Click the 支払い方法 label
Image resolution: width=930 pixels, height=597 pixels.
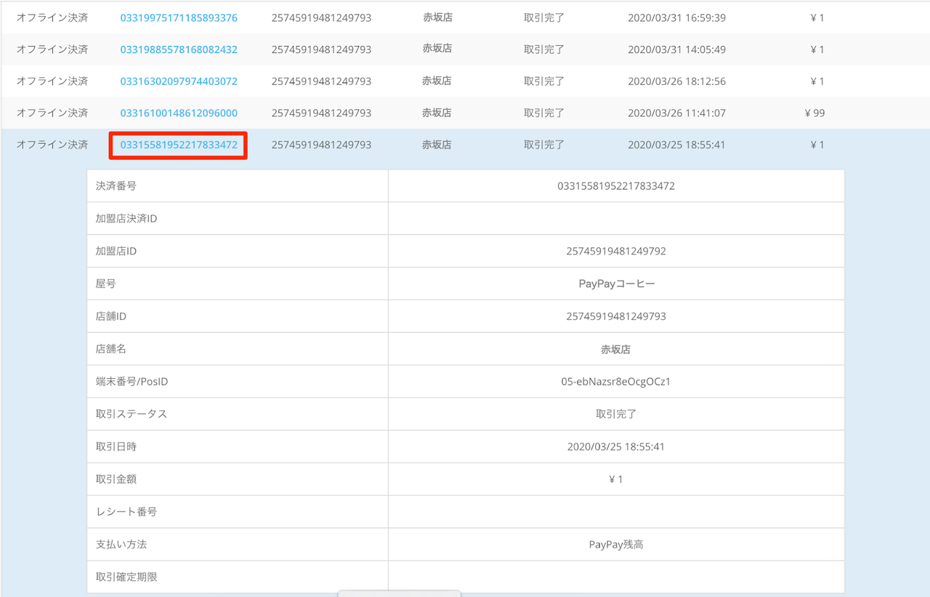point(121,544)
